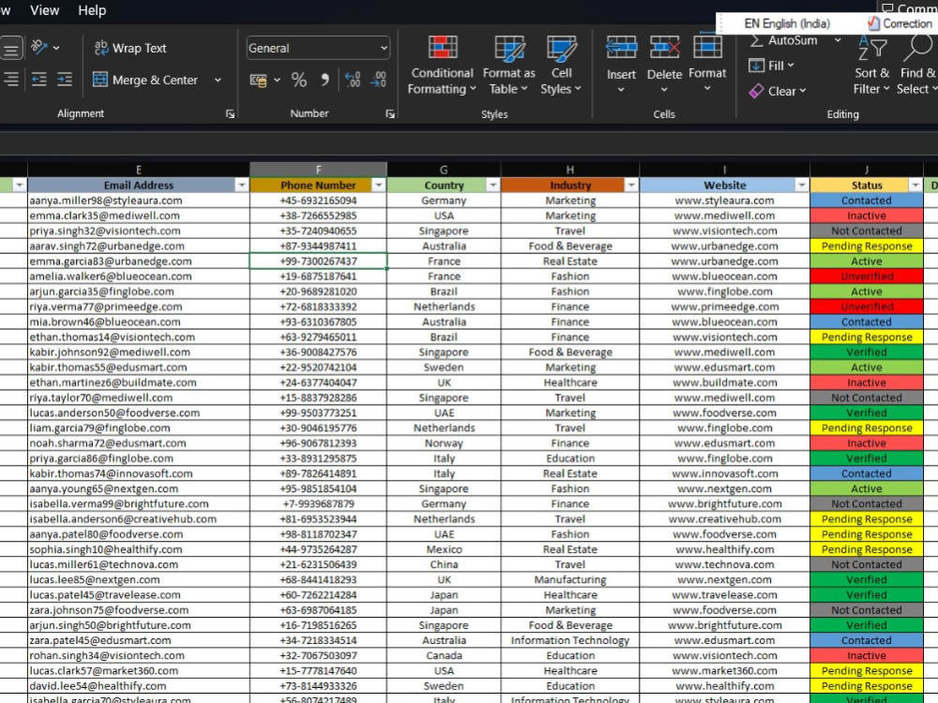Open Phone Number column filter dropdown

[x=378, y=186]
